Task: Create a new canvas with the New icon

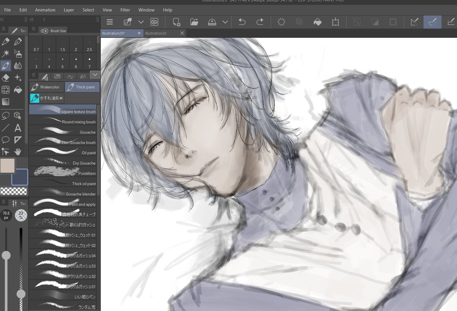Action: (176, 22)
